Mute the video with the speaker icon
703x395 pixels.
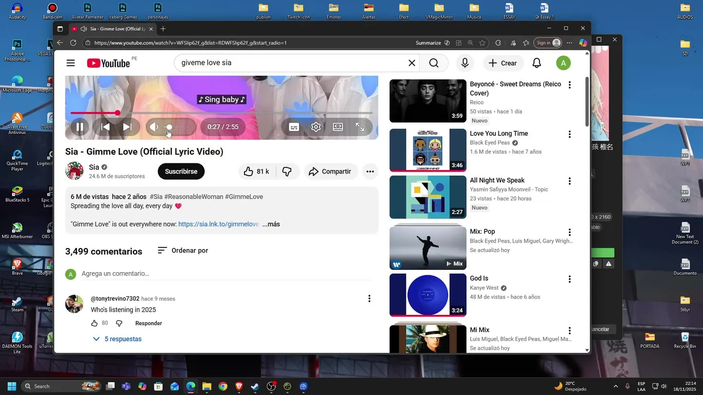(154, 127)
